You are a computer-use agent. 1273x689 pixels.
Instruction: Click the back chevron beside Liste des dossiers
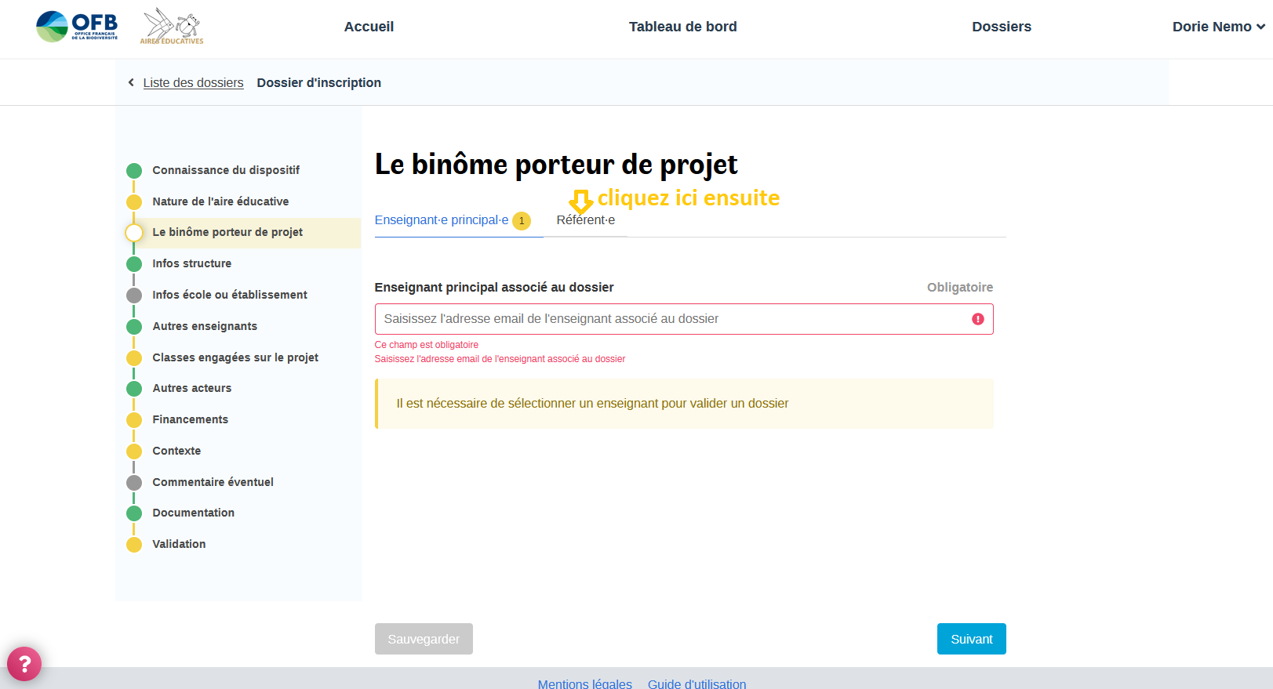[x=131, y=82]
